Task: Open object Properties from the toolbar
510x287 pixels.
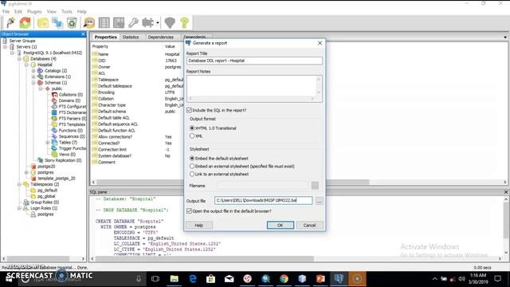Action: point(43,23)
